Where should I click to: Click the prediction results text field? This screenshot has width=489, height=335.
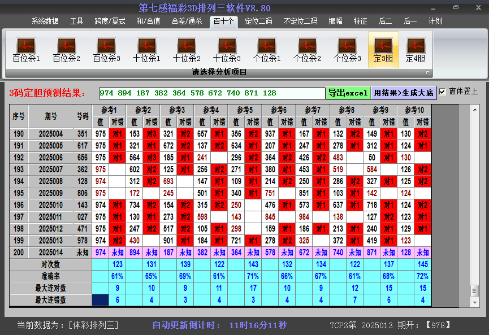click(x=212, y=93)
